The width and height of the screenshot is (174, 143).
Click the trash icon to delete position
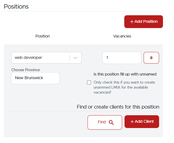[x=151, y=58]
